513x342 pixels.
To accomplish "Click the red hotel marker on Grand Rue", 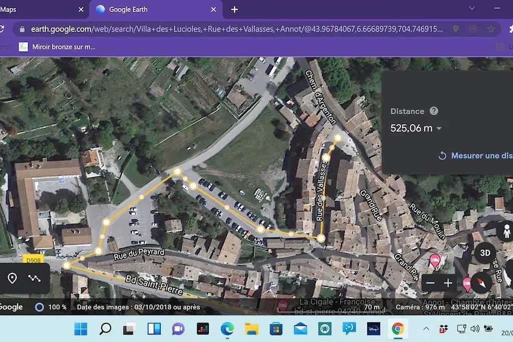I will tap(435, 259).
